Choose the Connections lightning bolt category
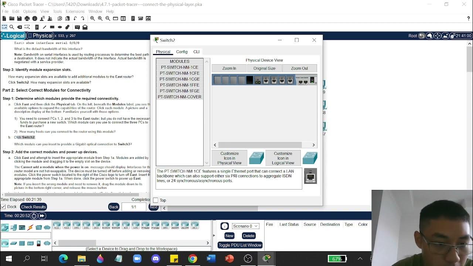Image resolution: width=473 pixels, height=266 pixels. pyautogui.click(x=30, y=228)
